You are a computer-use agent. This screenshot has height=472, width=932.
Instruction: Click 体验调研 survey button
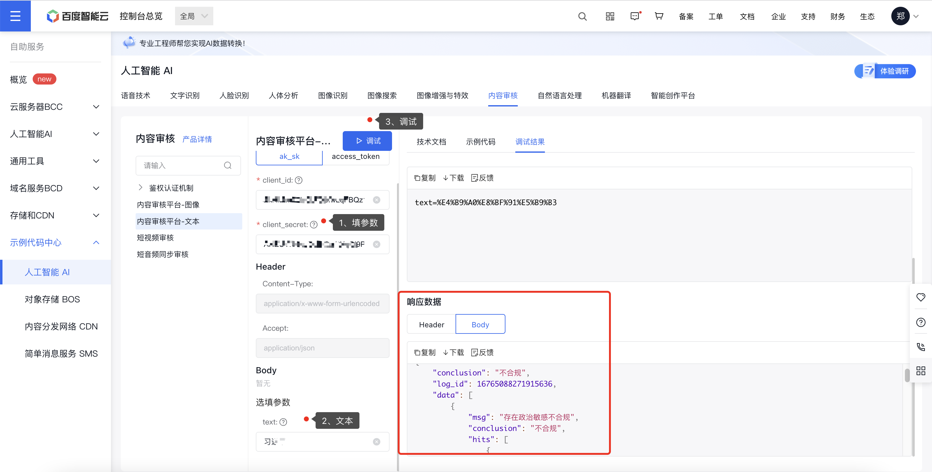pos(885,71)
